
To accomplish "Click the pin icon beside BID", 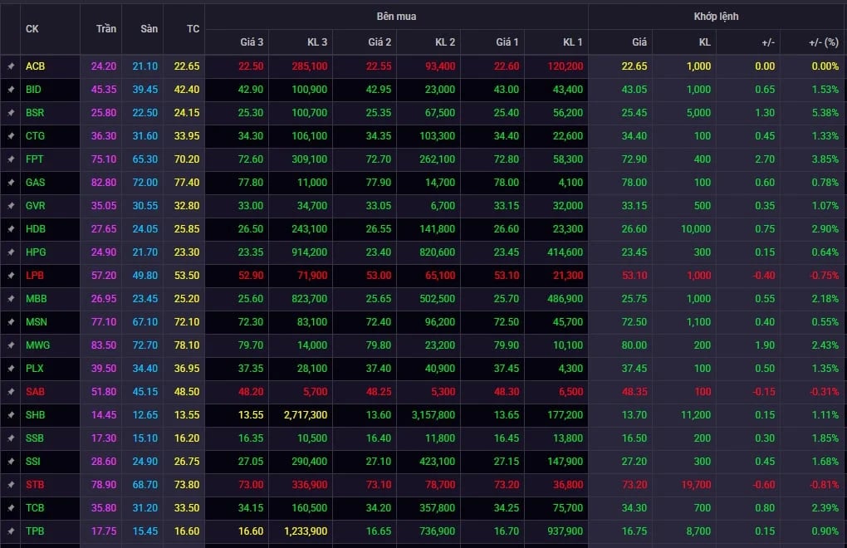I will point(11,90).
